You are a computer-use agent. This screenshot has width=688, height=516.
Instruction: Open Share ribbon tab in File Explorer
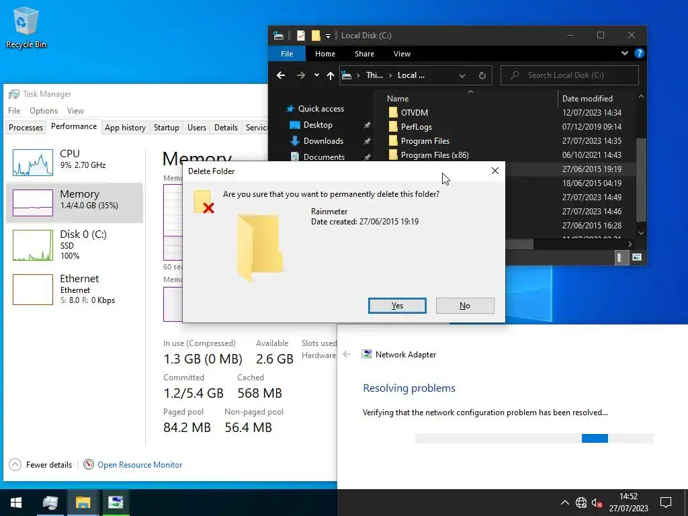click(364, 54)
